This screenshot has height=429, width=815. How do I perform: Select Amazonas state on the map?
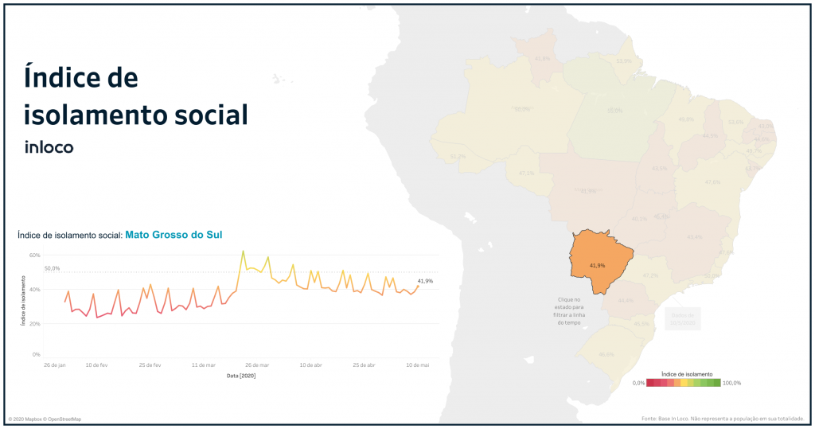click(521, 109)
